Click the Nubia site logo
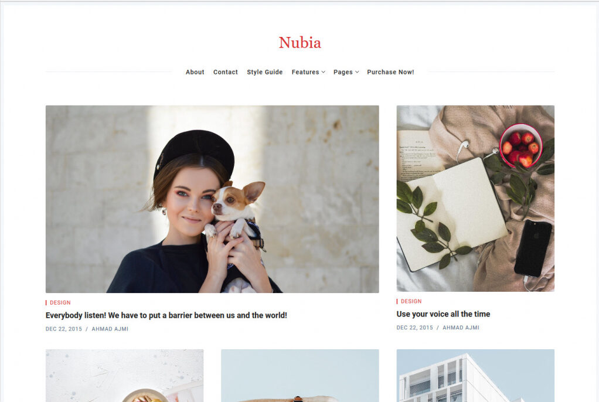The width and height of the screenshot is (599, 402). click(x=300, y=42)
